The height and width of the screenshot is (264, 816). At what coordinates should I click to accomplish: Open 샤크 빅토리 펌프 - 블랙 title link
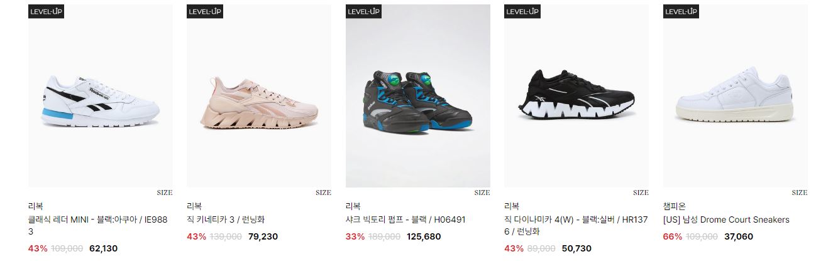click(405, 220)
